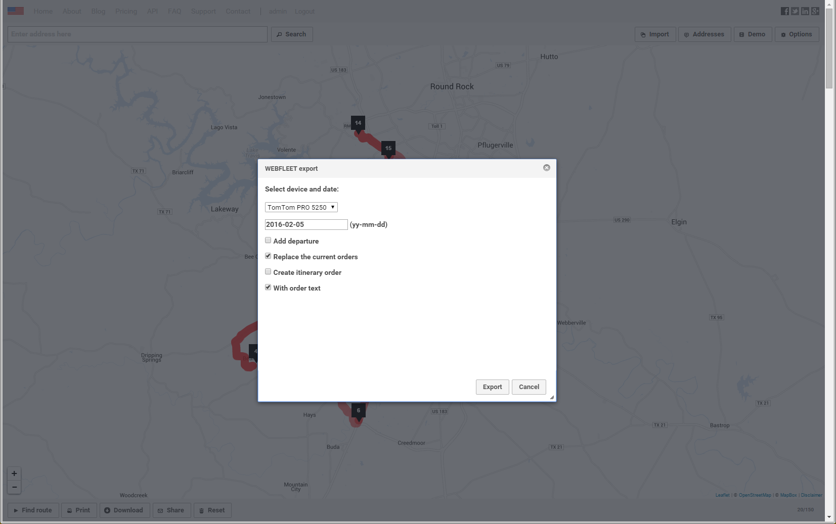Screen dimensions: 836x524
Task: Open the FAQ page
Action: coord(174,11)
